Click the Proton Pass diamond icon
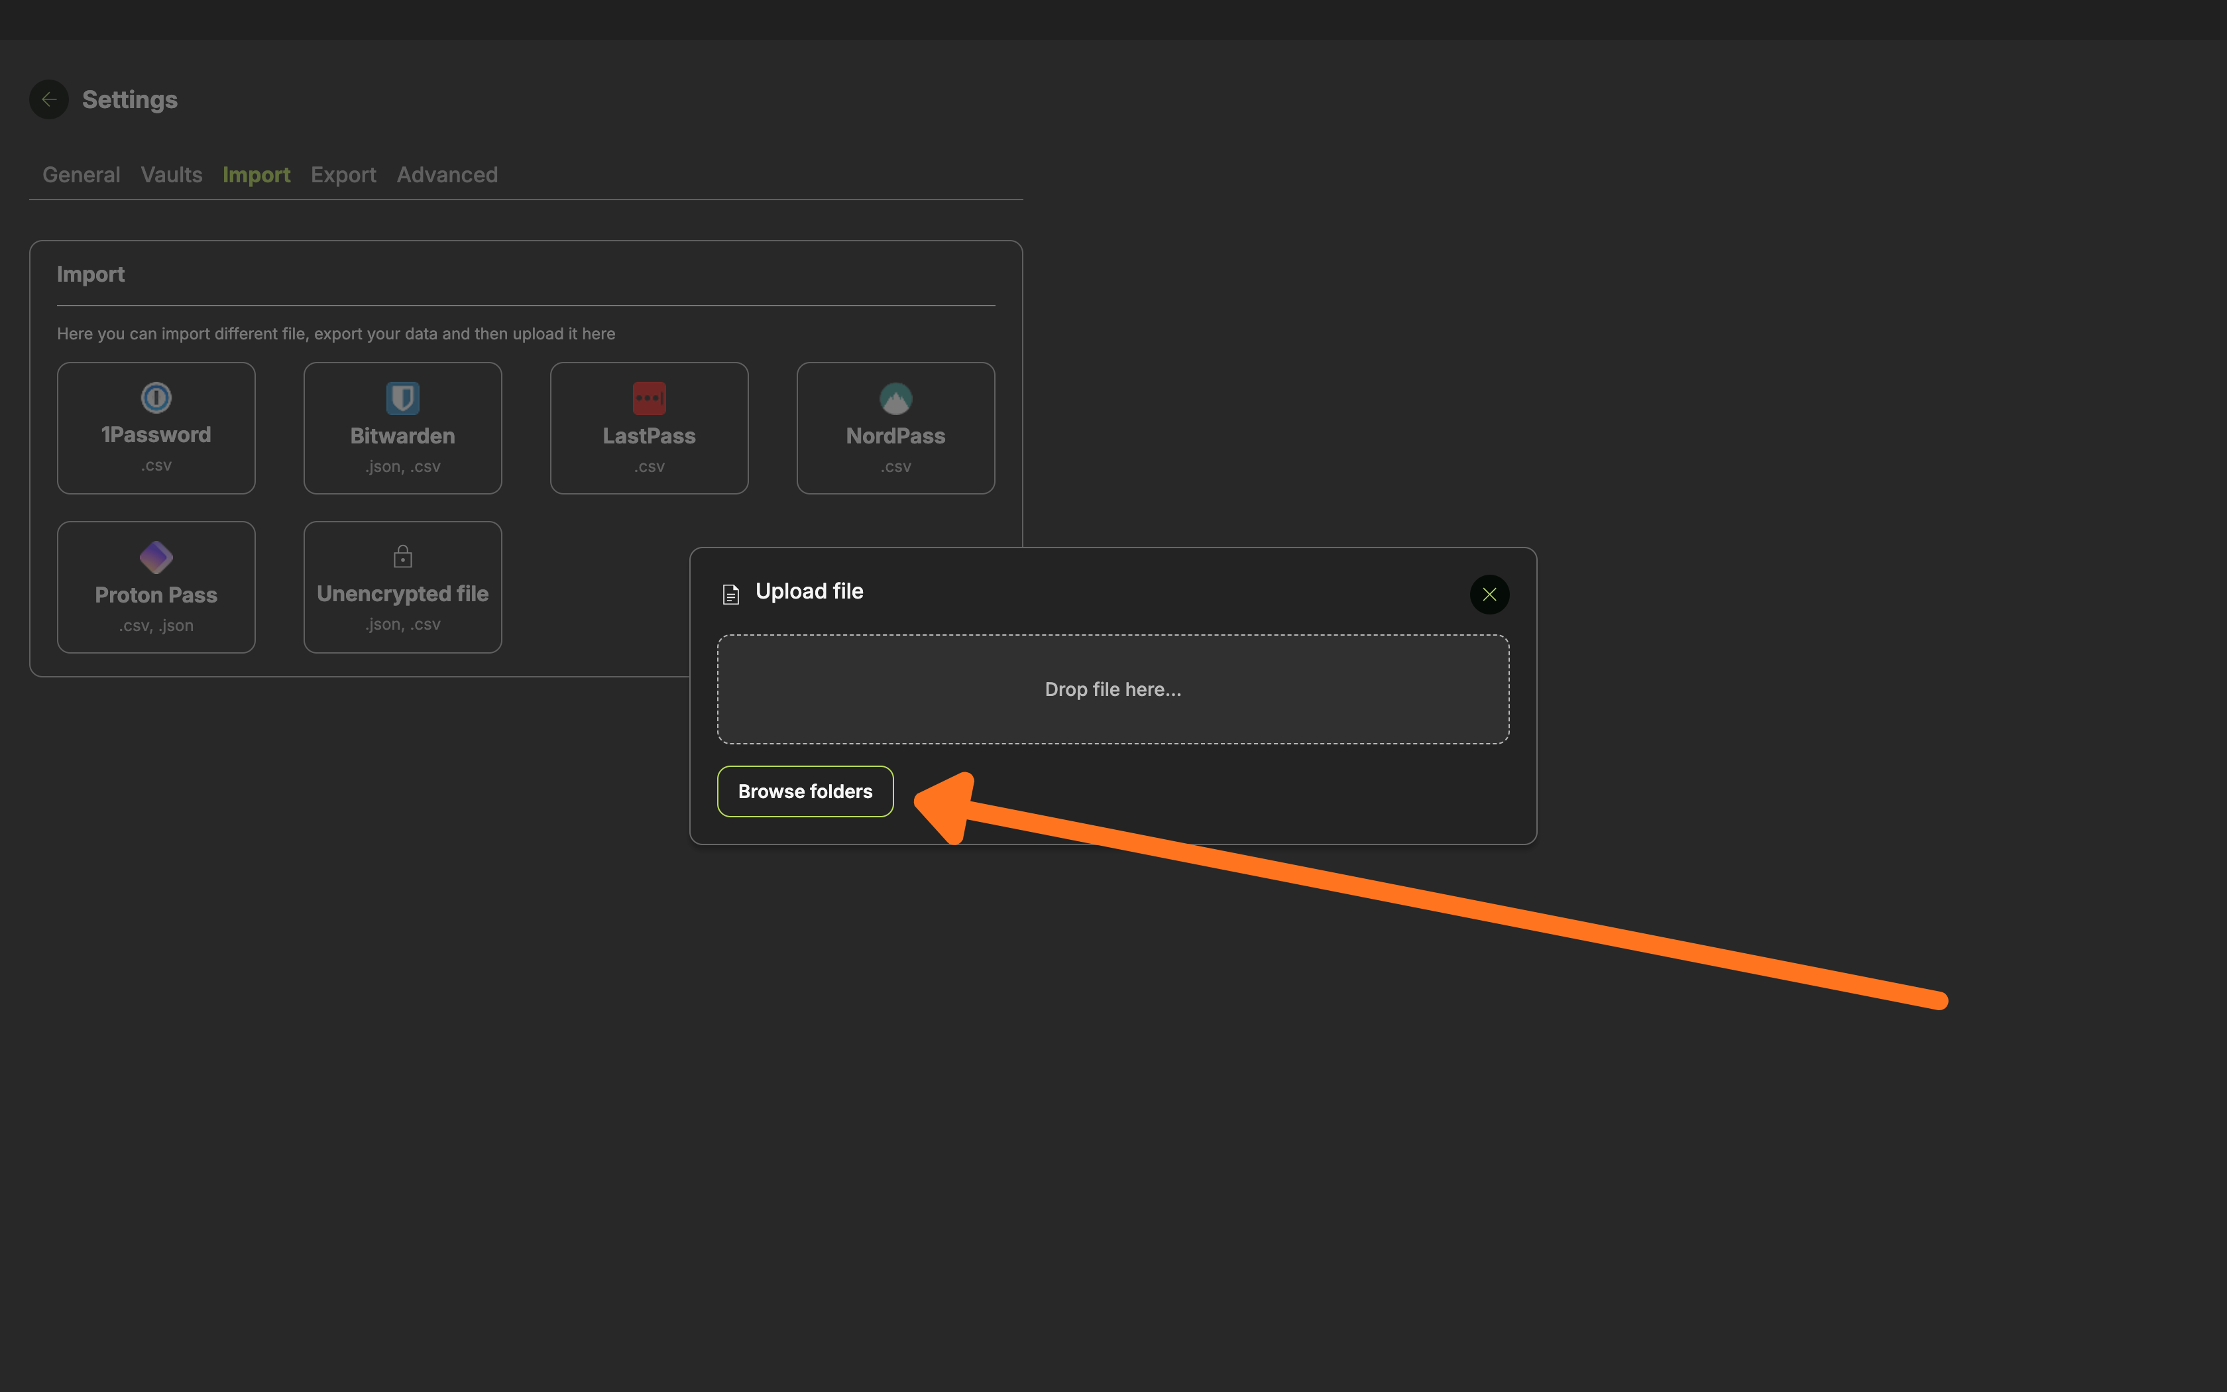Screen dimensions: 2227x1392 point(156,557)
